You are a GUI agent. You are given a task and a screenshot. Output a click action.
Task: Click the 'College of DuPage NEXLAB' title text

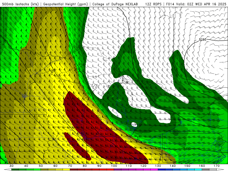115,4
